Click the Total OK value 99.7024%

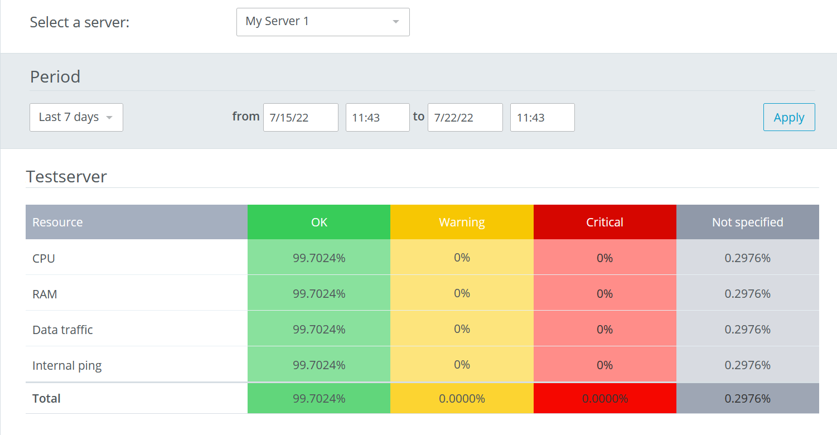coord(319,398)
